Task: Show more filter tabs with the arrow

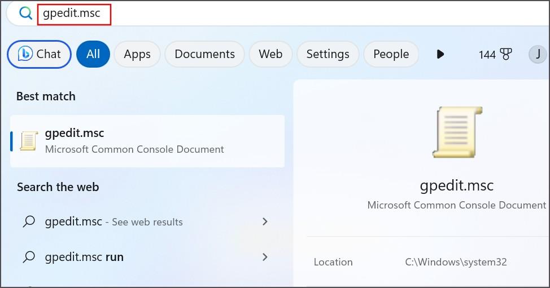Action: (440, 54)
